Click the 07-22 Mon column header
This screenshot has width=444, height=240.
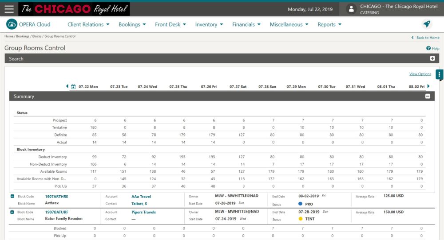click(88, 87)
